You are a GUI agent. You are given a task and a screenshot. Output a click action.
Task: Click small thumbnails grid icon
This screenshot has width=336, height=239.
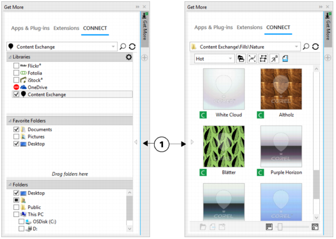269,226
